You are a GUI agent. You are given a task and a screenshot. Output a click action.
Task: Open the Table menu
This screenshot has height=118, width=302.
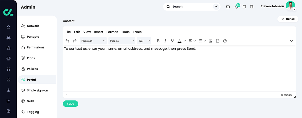[x=137, y=32]
